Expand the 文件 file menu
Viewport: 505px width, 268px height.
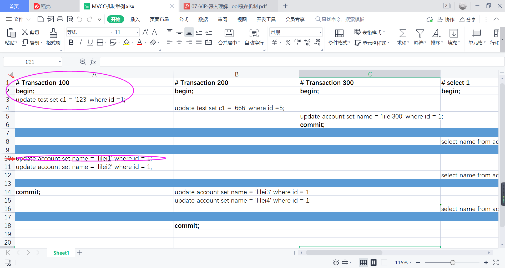(x=18, y=19)
